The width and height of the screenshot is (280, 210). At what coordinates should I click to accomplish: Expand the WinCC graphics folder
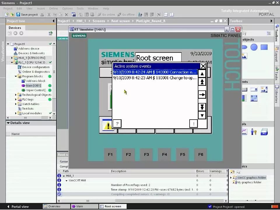[231, 178]
